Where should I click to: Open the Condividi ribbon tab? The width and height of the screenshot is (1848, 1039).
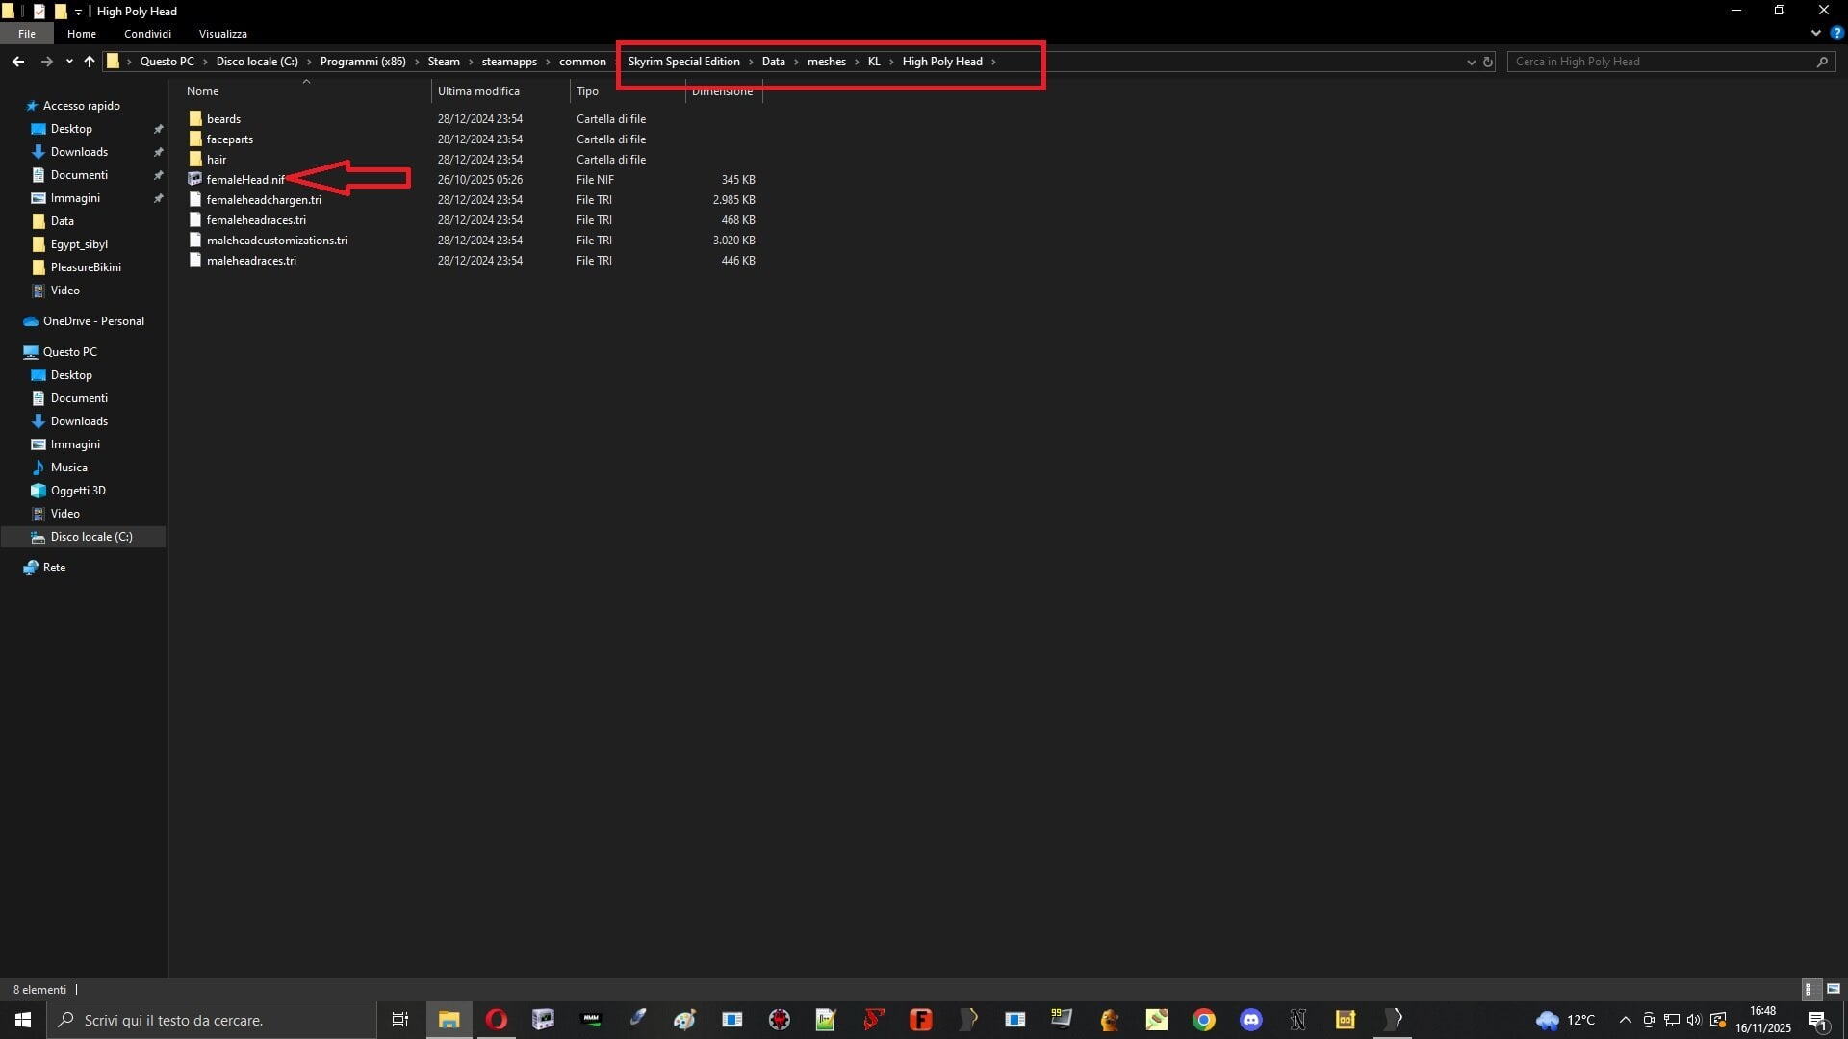coord(147,34)
